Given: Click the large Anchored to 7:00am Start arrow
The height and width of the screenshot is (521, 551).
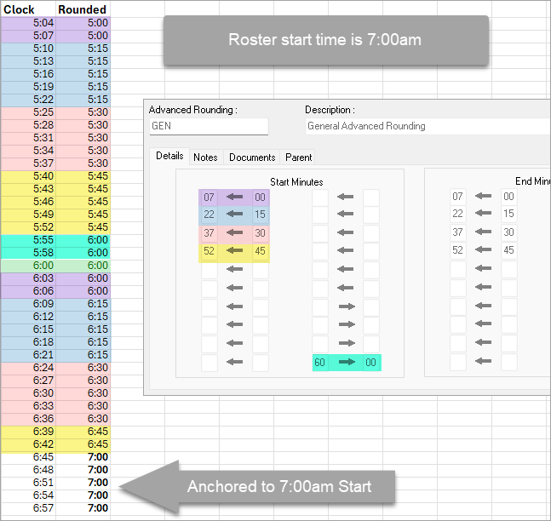Looking at the screenshot, I should (257, 487).
